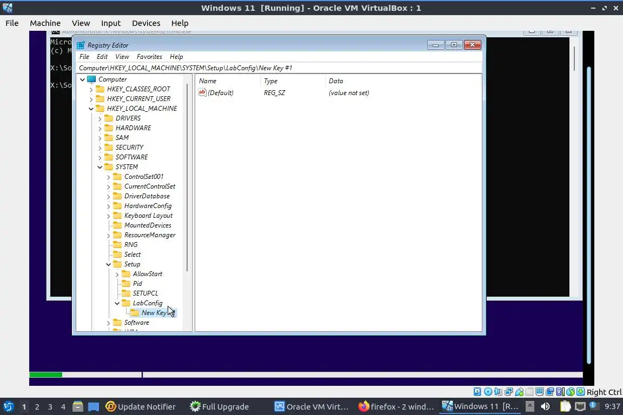Click the network adapters status icon
This screenshot has height=415, width=623.
tap(508, 392)
